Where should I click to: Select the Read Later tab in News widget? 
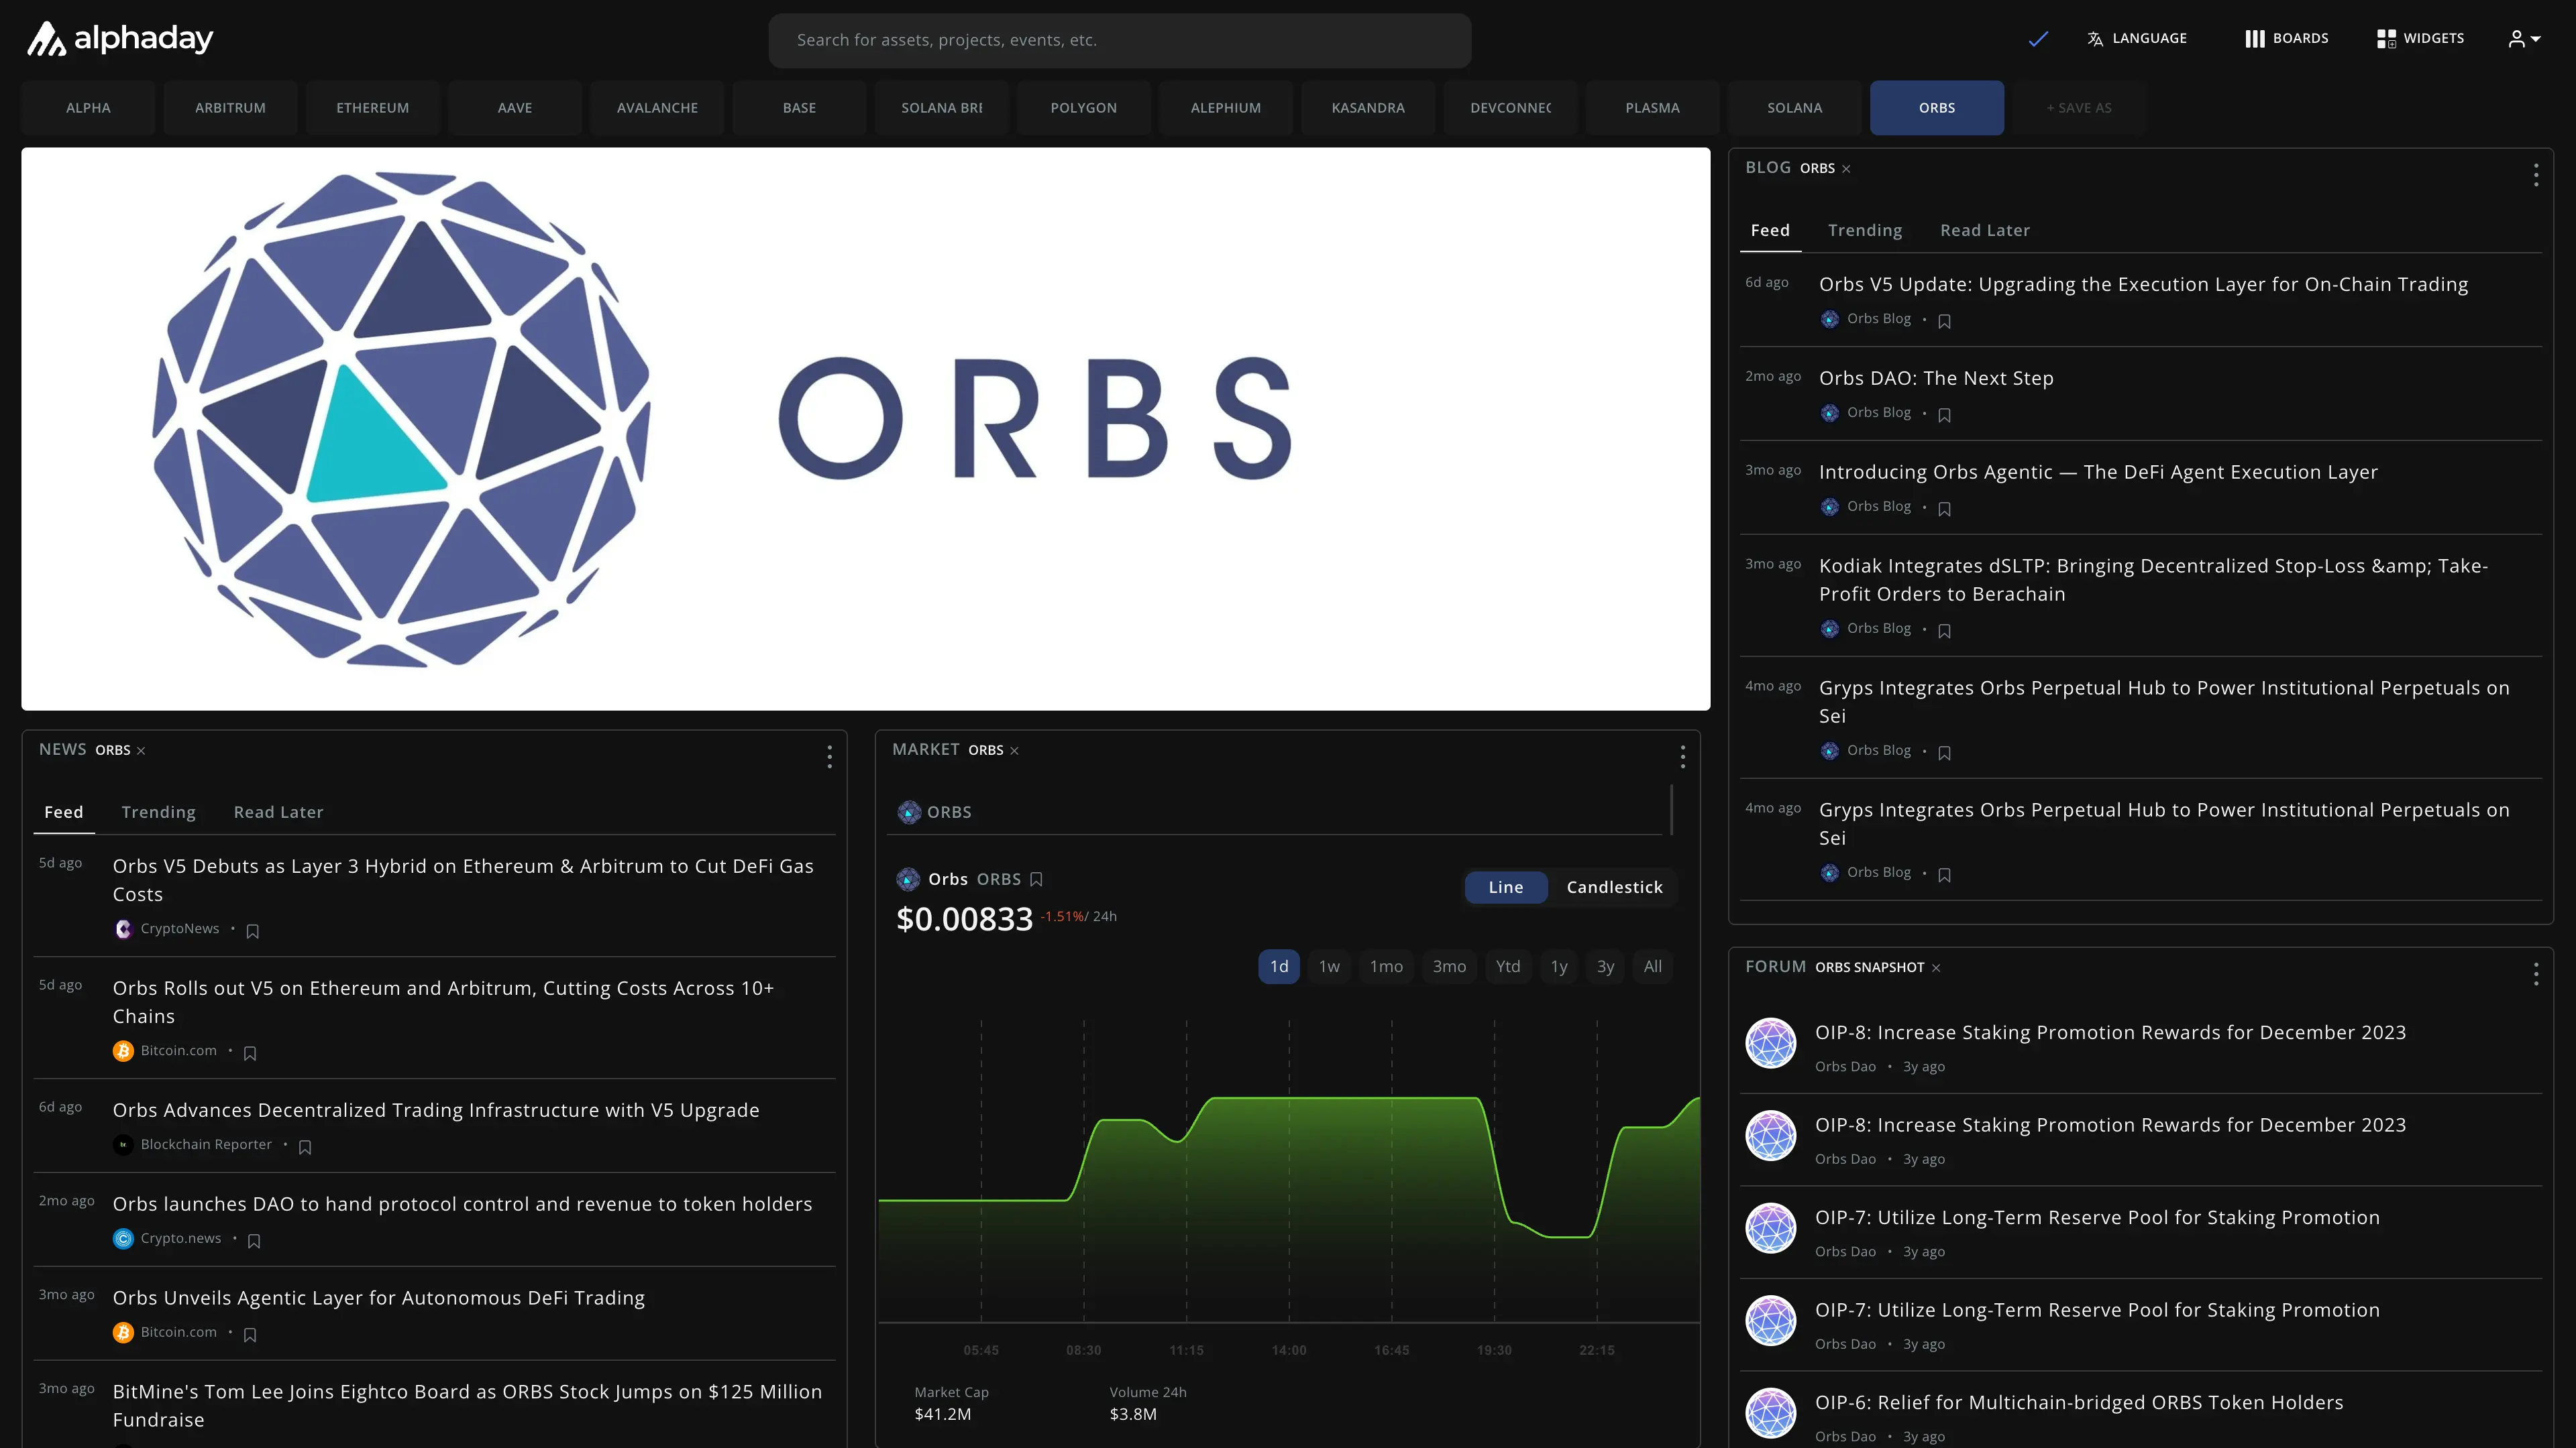(278, 812)
